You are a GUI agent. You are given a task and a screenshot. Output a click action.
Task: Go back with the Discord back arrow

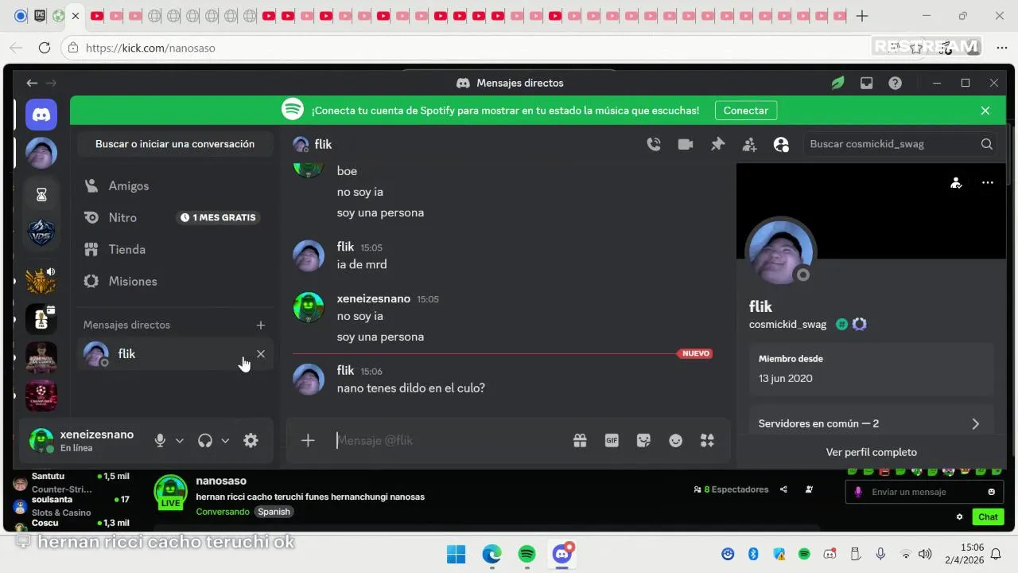pyautogui.click(x=32, y=83)
